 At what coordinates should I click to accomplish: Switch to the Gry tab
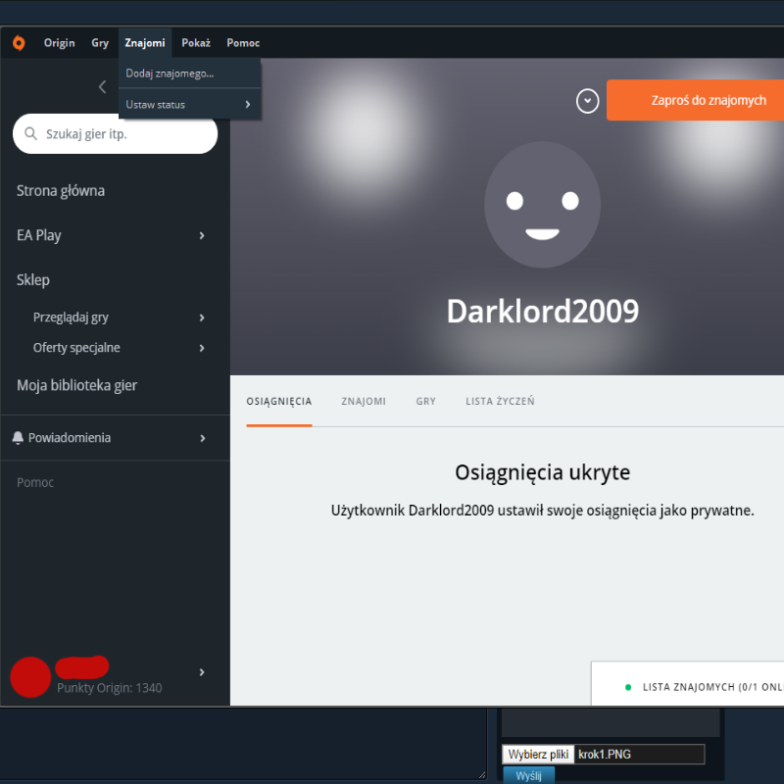click(426, 401)
